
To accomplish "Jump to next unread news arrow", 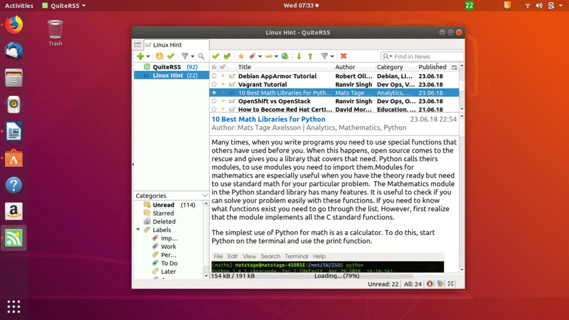I will coord(299,56).
